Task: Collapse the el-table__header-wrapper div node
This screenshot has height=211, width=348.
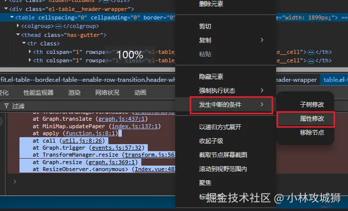Action: [x=6, y=9]
